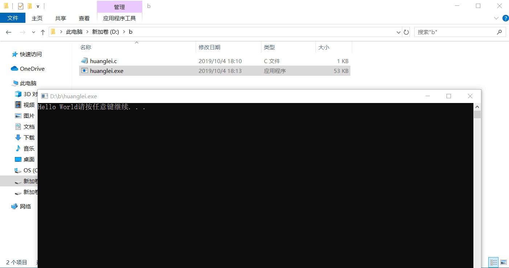509x268 pixels.
Task: Click the console window's title bar icon
Action: tap(45, 96)
